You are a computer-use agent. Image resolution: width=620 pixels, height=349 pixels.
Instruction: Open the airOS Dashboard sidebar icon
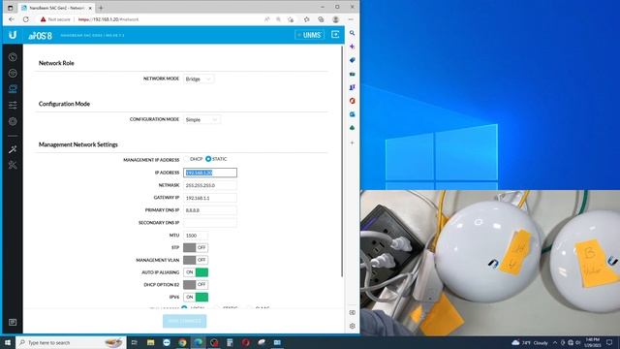(13, 57)
